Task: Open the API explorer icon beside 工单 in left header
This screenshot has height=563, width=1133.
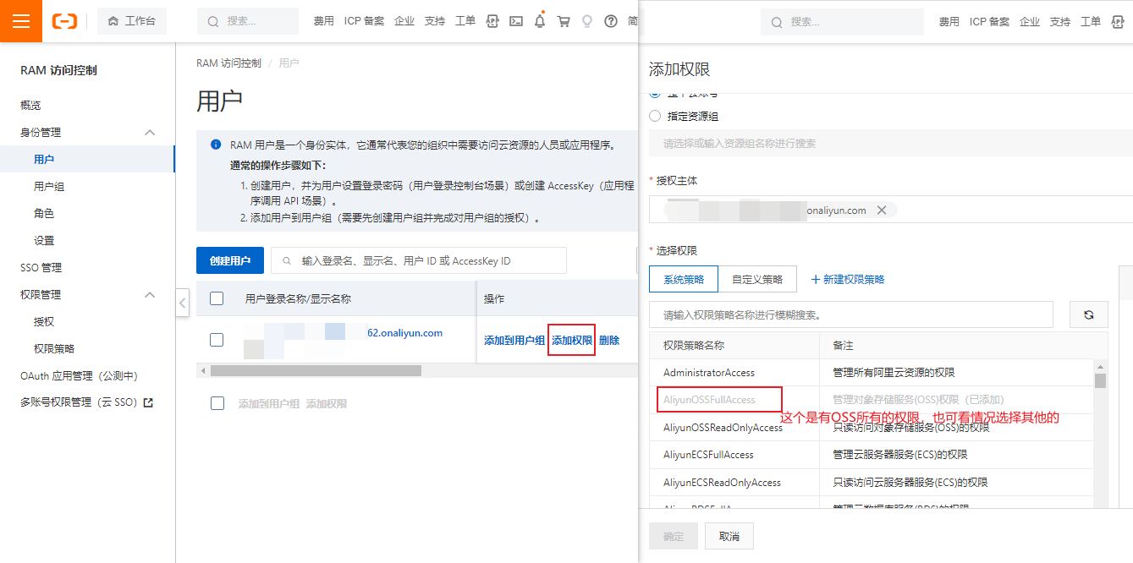Action: click(492, 21)
